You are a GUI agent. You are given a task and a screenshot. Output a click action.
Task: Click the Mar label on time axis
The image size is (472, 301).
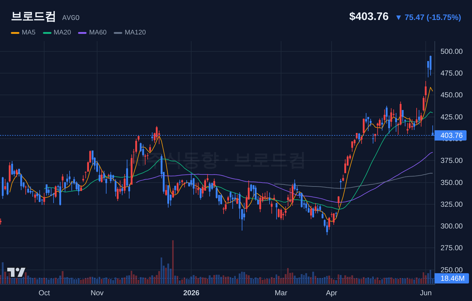tap(281, 293)
